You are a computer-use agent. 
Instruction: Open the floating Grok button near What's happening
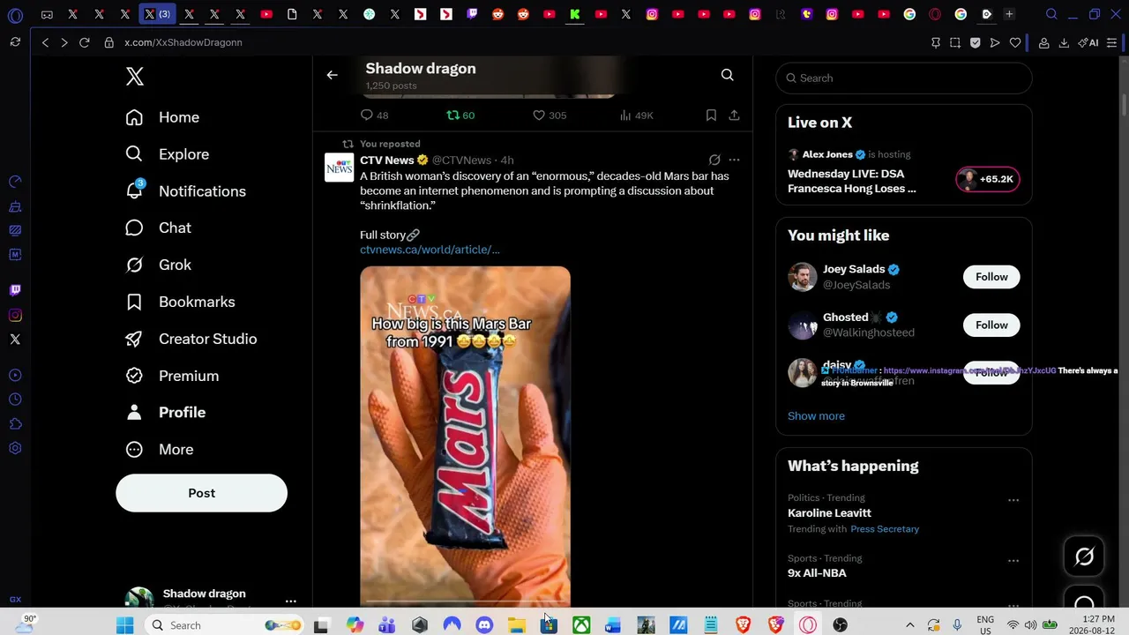click(1084, 557)
